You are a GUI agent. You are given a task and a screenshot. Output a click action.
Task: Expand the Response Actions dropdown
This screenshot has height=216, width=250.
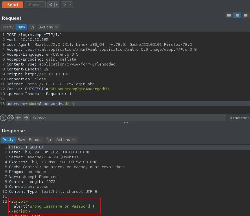66,139
